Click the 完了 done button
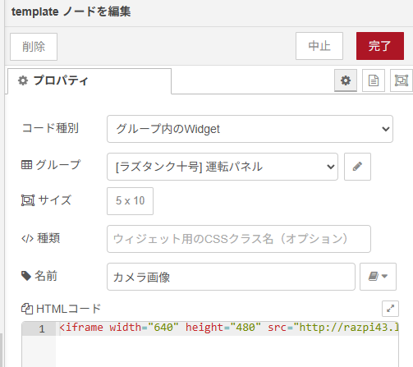Viewport: 413px width, 367px height. (x=380, y=46)
